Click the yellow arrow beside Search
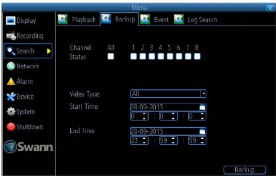 click(x=49, y=51)
